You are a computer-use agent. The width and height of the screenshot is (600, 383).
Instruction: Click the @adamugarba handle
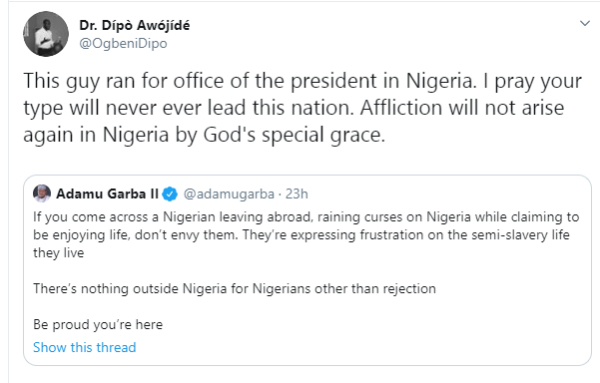(229, 194)
